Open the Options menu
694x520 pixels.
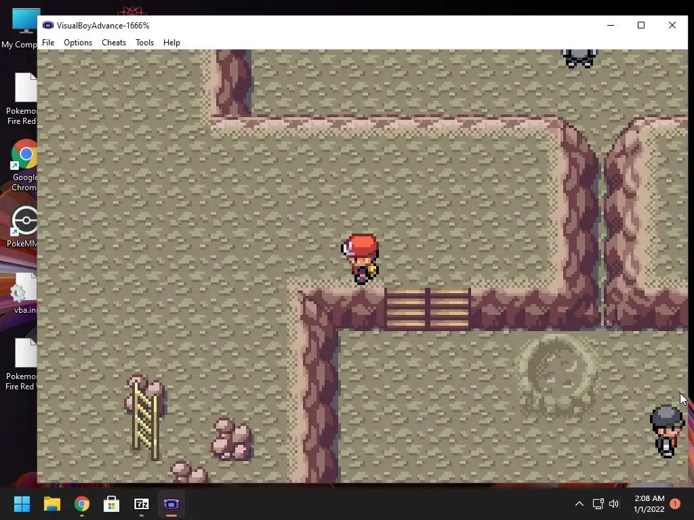point(78,43)
